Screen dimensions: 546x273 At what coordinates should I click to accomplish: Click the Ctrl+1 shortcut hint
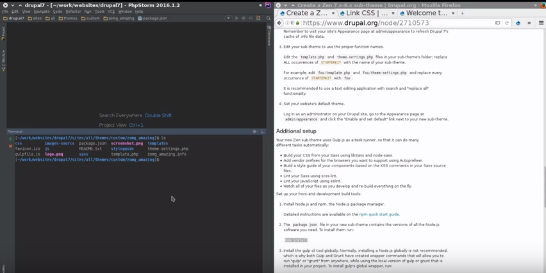coord(136,125)
